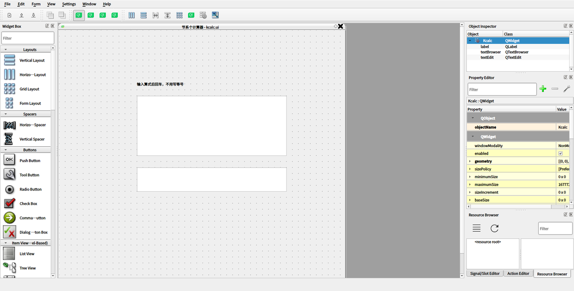Toggle the enabled property checkbox
574x291 pixels.
pos(561,153)
